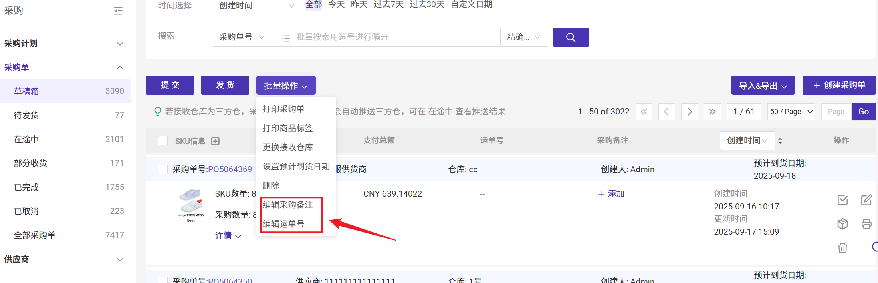Toggle the select-all checkbox in table header
Screen dimensions: 878x283
[163, 141]
